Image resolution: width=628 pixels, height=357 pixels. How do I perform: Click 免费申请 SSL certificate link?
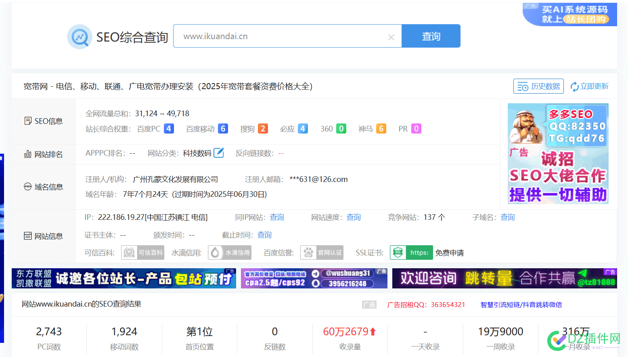pos(450,253)
